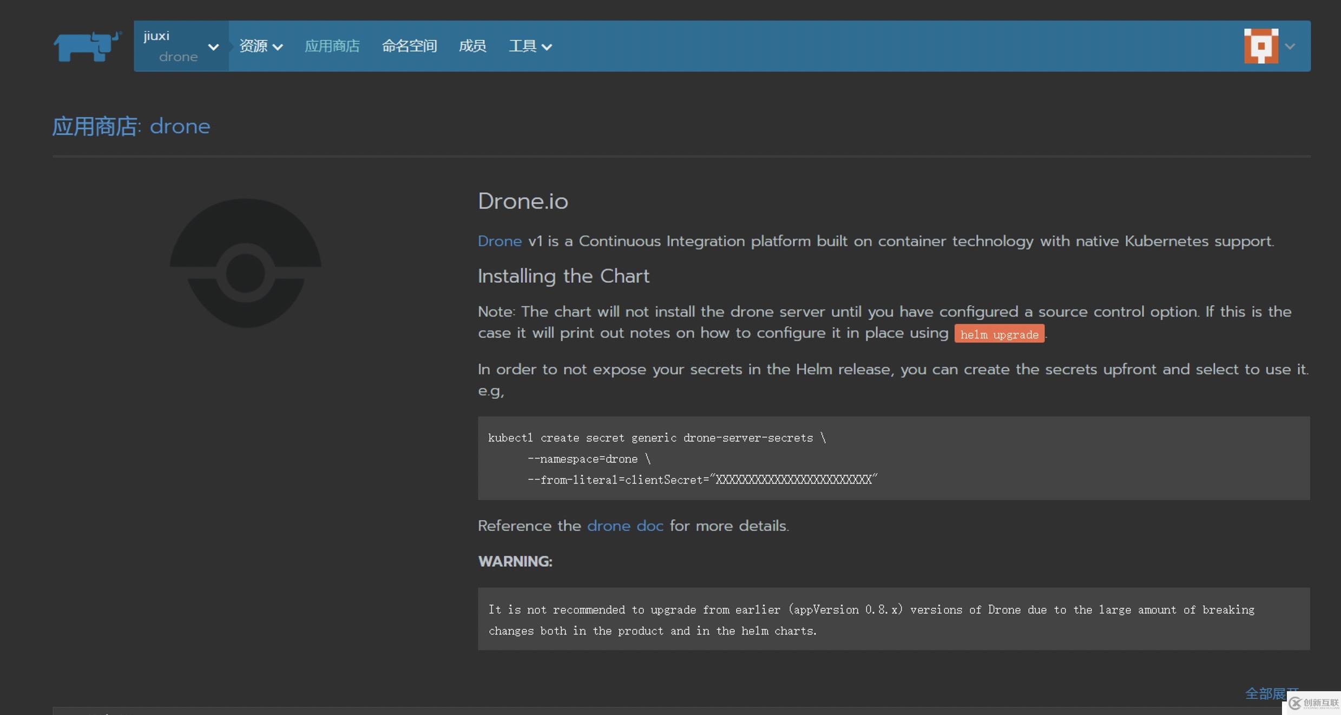
Task: Expand the 工具 menu
Action: coord(530,47)
